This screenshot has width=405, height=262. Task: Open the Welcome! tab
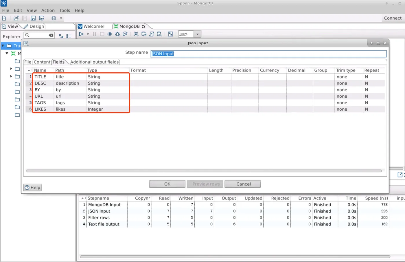pyautogui.click(x=91, y=26)
